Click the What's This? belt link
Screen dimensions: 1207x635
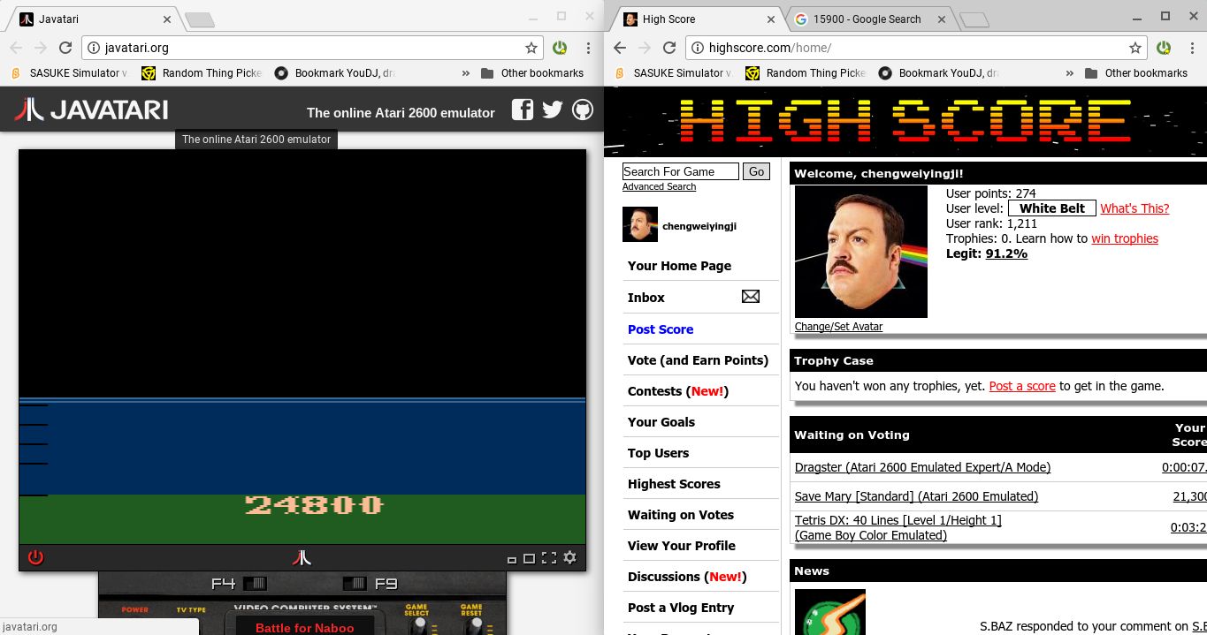(1134, 208)
